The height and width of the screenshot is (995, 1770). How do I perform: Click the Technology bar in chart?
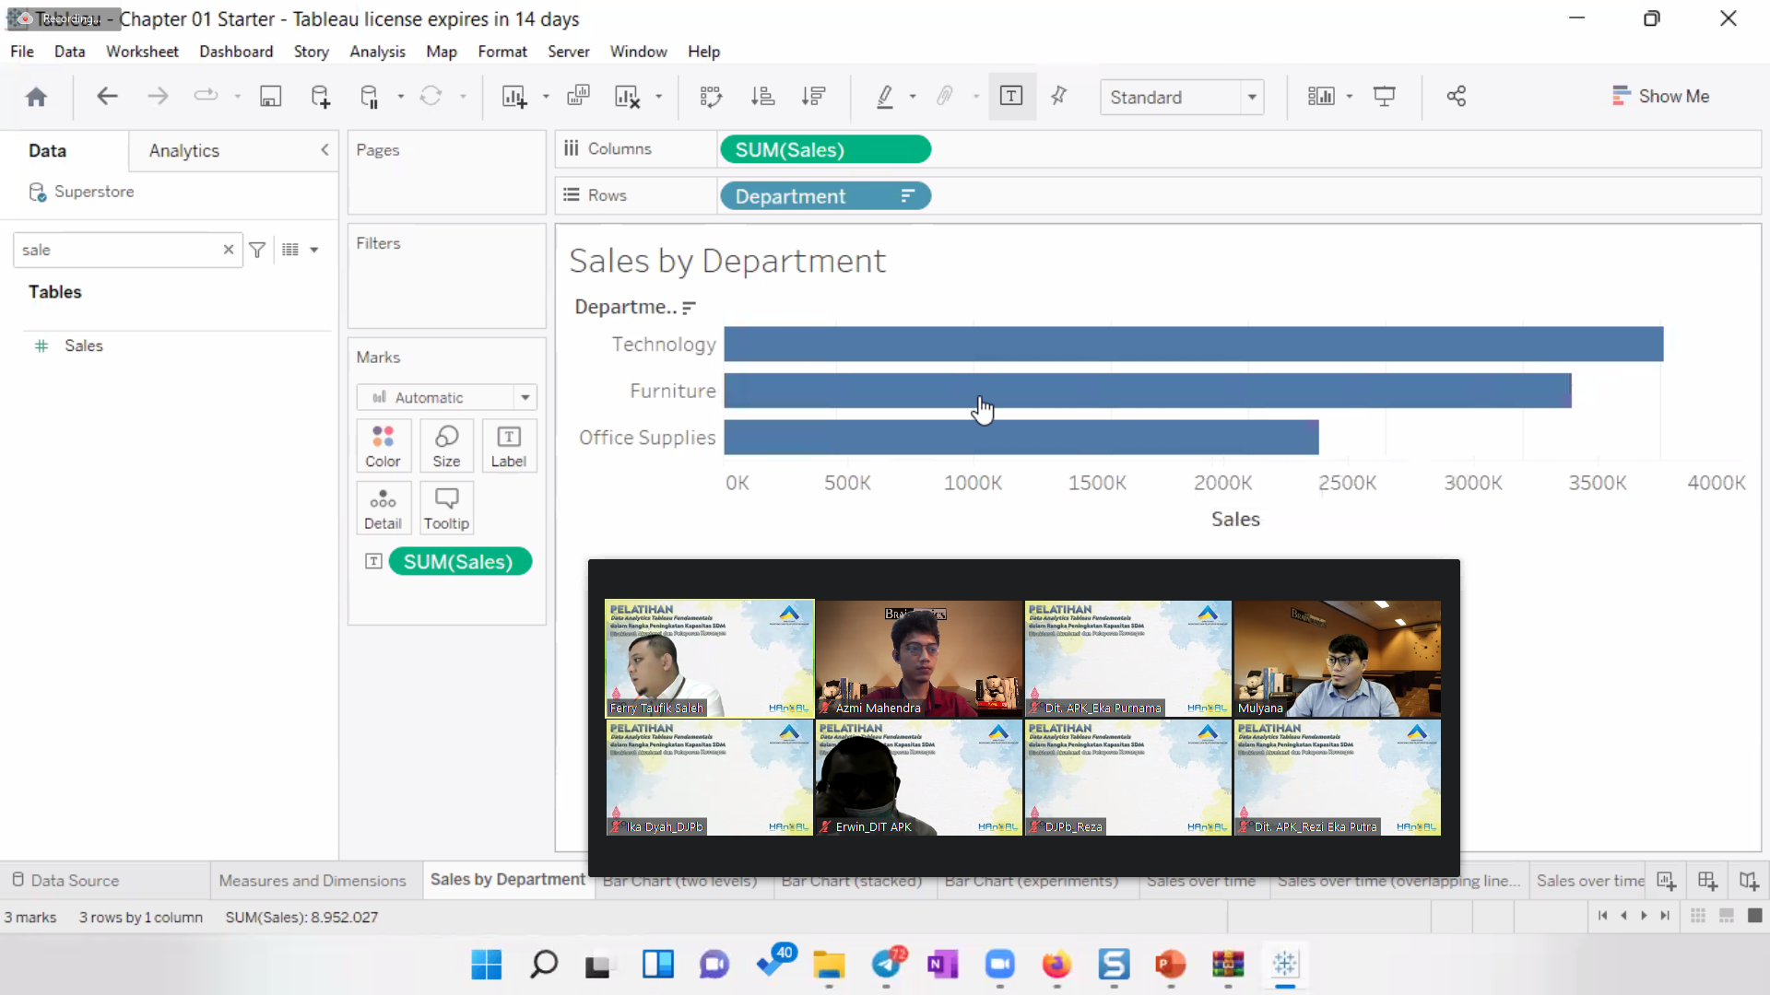click(1193, 344)
